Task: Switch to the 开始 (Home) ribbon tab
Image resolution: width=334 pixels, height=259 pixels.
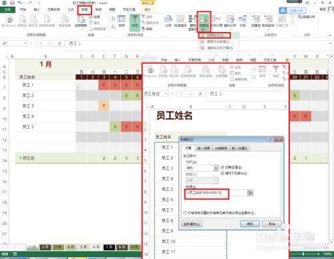Action: pyautogui.click(x=23, y=9)
